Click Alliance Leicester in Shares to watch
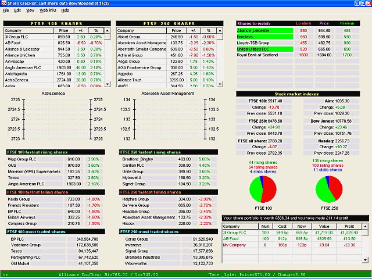Viewport: 372px width, 279px height. tap(265, 31)
